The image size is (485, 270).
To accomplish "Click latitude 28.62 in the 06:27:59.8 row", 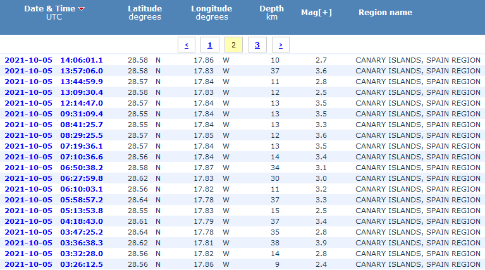I will (138, 178).
